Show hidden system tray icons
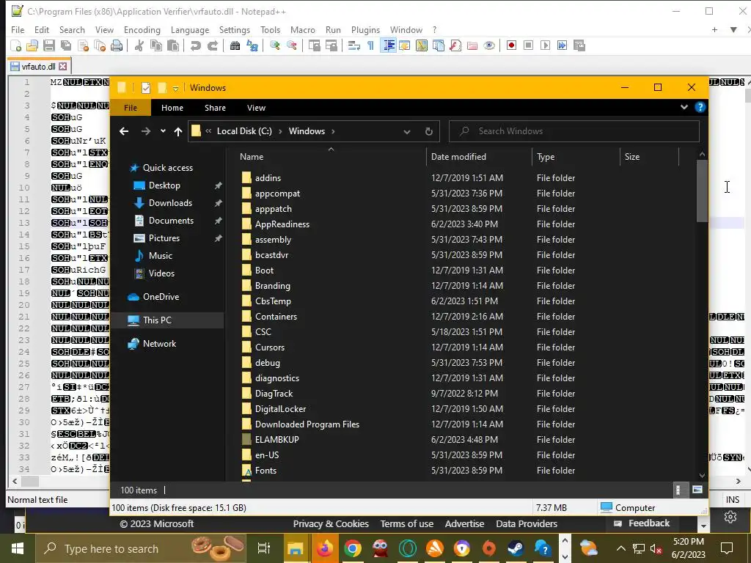751x563 pixels. point(620,548)
